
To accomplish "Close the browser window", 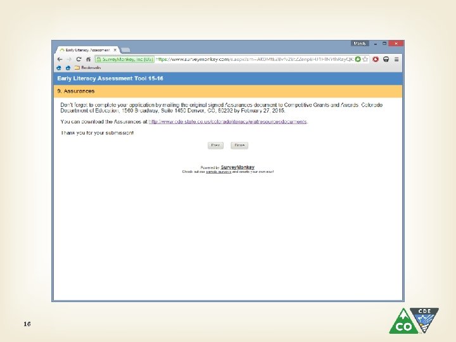I will [x=396, y=43].
